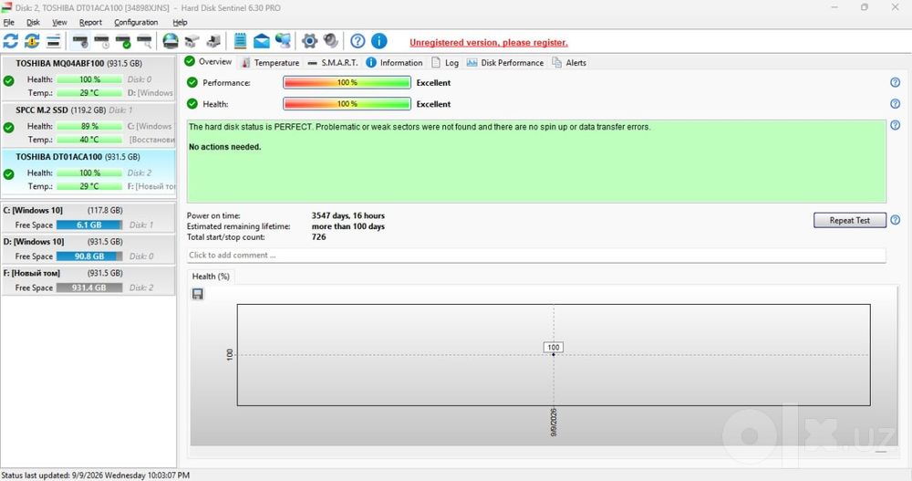Click the disk with clock badge toolbar icon
The height and width of the screenshot is (481, 912).
click(102, 41)
